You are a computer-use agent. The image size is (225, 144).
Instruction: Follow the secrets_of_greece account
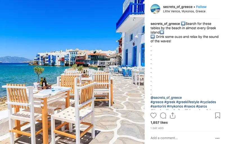pyautogui.click(x=201, y=7)
